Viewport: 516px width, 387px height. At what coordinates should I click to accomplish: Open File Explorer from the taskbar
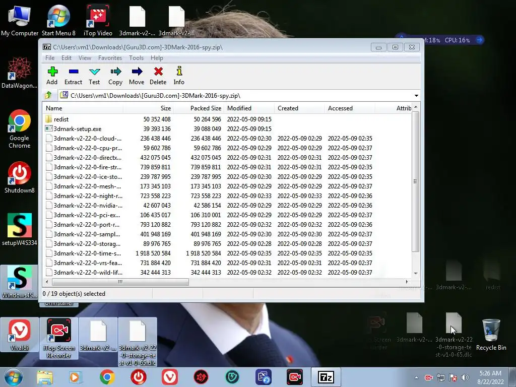click(45, 377)
